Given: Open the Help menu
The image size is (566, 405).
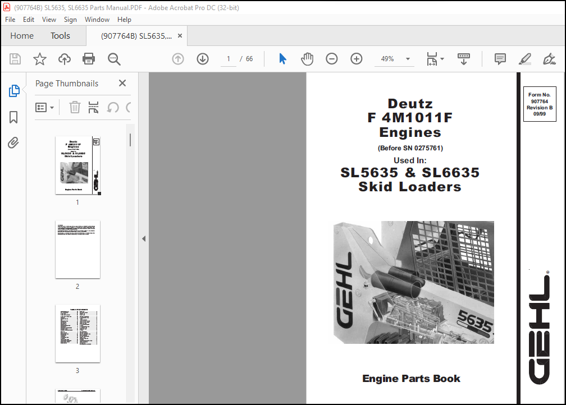Looking at the screenshot, I should coord(124,20).
